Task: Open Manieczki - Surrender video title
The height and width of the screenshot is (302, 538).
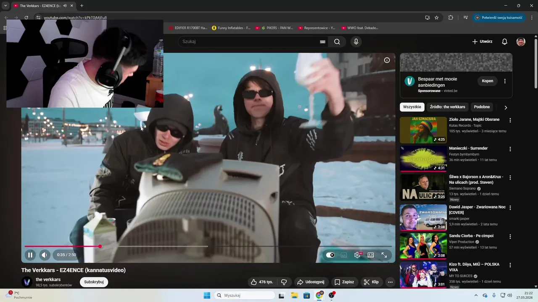Action: 468,148
